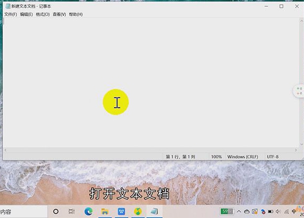Open WPS Office from the taskbar
The height and width of the screenshot is (218, 304).
click(x=121, y=211)
